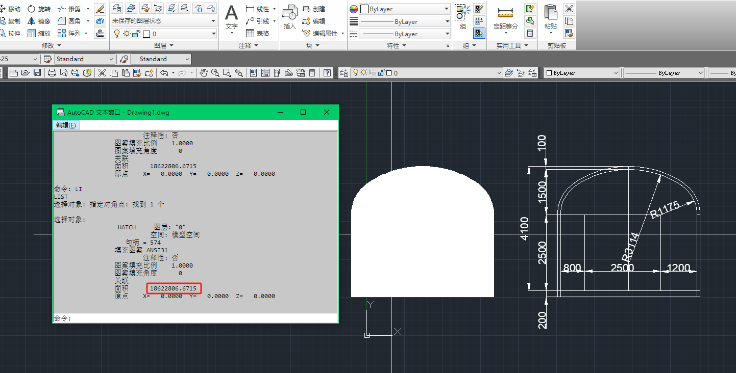Open the multileader style Standard dropdown
The width and height of the screenshot is (736, 373).
(161, 59)
